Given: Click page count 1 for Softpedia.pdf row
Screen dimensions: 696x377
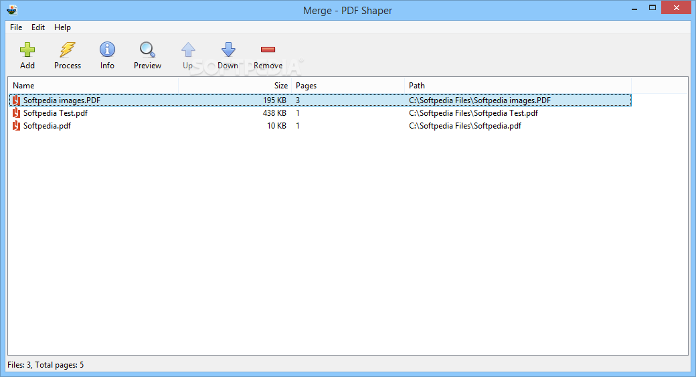Looking at the screenshot, I should (x=298, y=126).
